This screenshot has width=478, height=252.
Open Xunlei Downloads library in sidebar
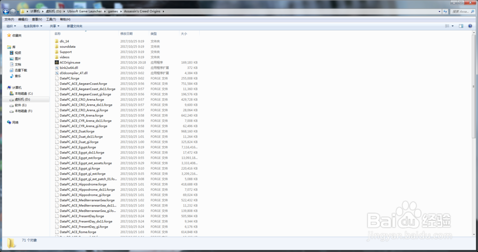click(x=18, y=70)
